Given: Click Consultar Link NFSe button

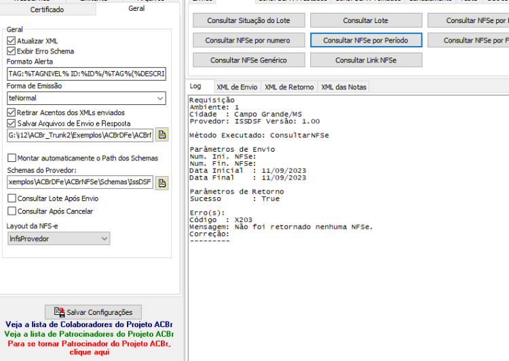Looking at the screenshot, I should pyautogui.click(x=366, y=60).
